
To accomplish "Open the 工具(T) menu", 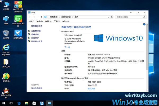I will pos(57,21).
